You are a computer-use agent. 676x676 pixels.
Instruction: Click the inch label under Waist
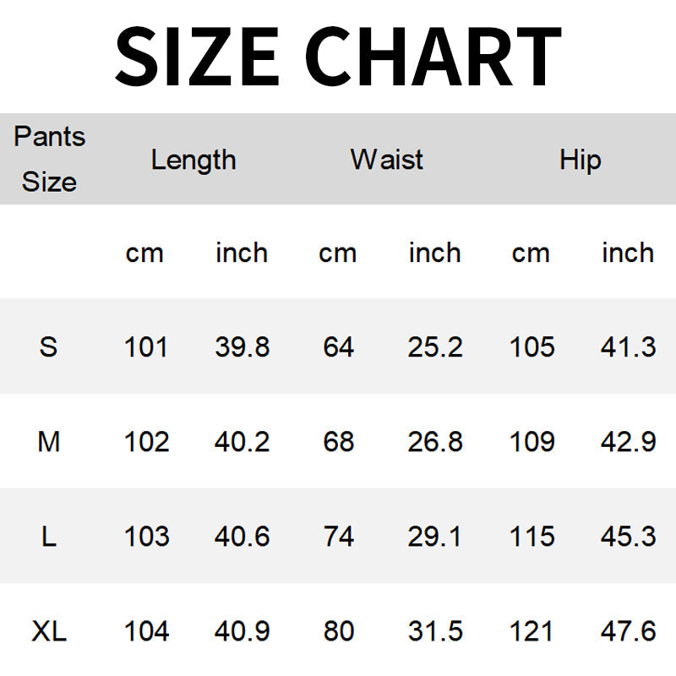coord(434,253)
